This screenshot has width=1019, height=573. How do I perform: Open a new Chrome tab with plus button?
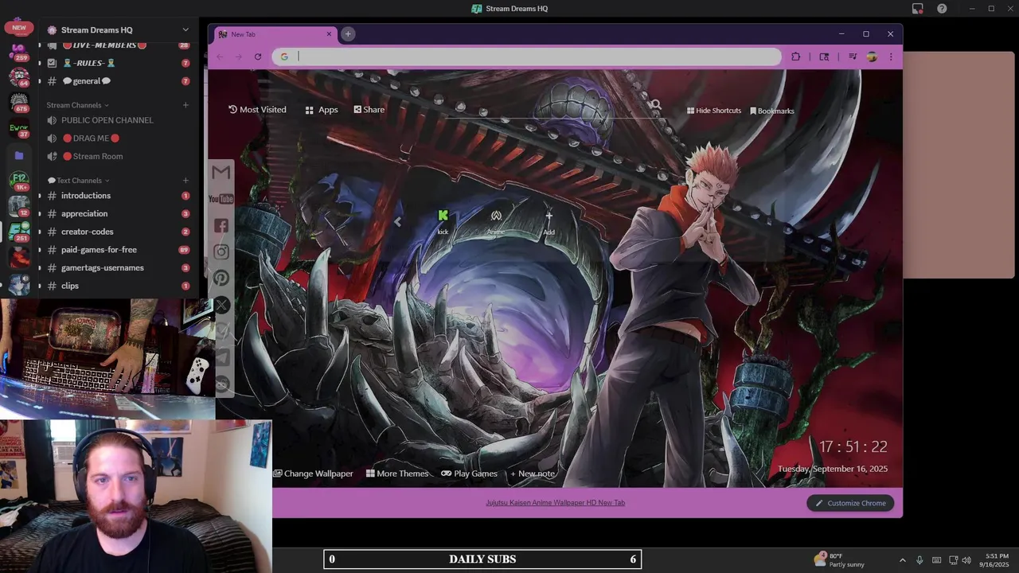(348, 34)
